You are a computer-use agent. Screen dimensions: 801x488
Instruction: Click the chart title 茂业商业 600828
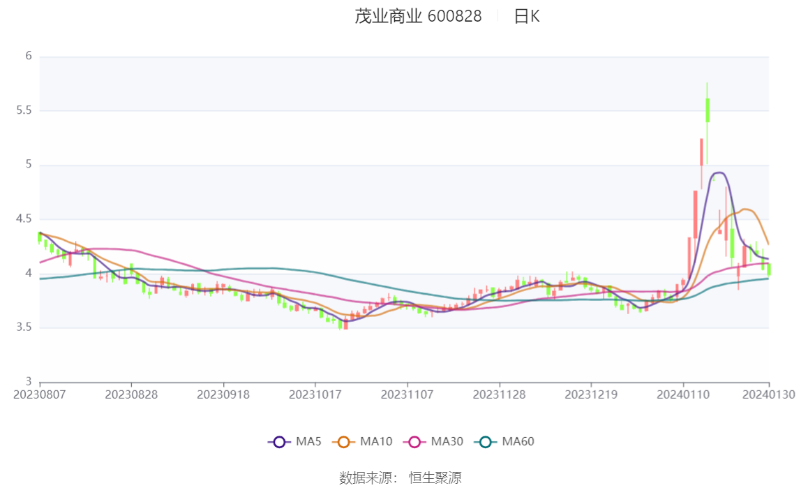[418, 16]
